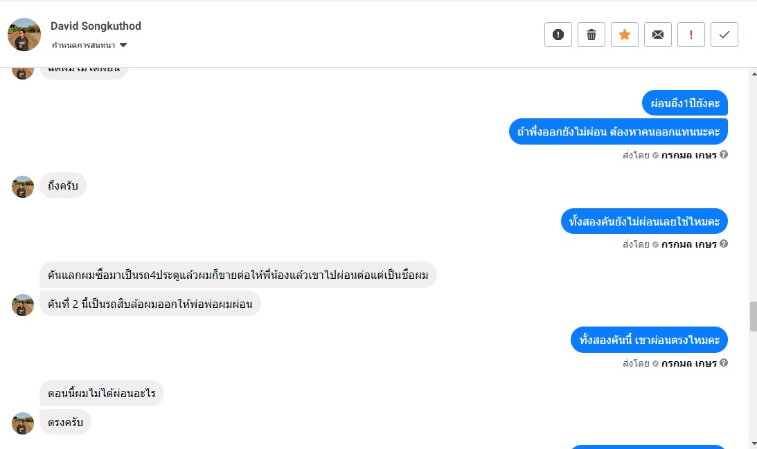757x449 pixels.
Task: Click the avatar beside ถึงครับ message
Action: 23,187
